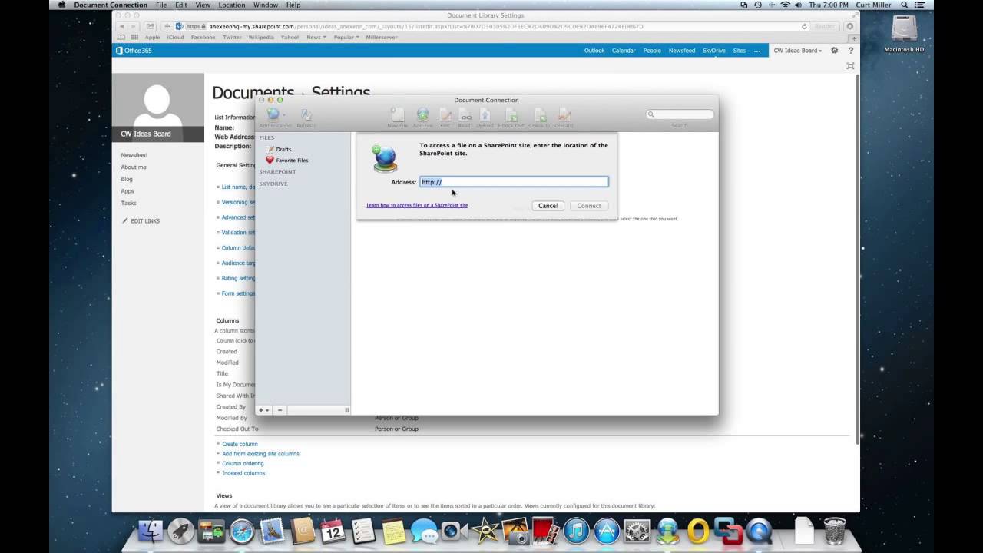This screenshot has height=553, width=983.
Task: Click the Read toolbar icon
Action: click(x=464, y=114)
